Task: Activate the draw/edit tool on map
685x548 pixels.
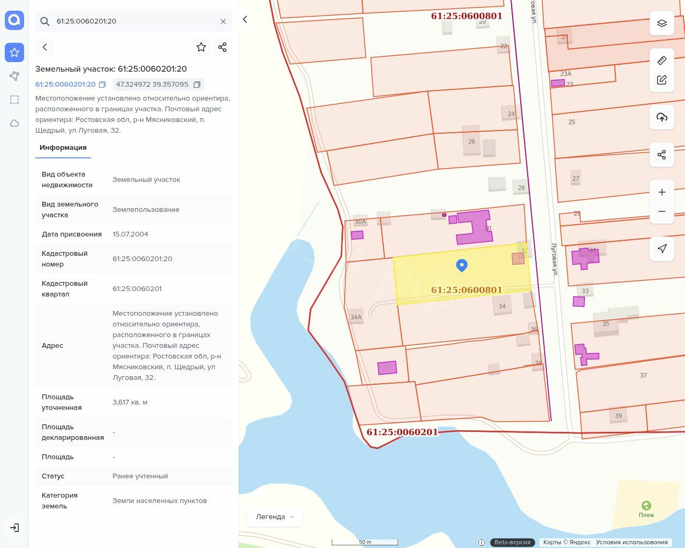Action: tap(661, 80)
